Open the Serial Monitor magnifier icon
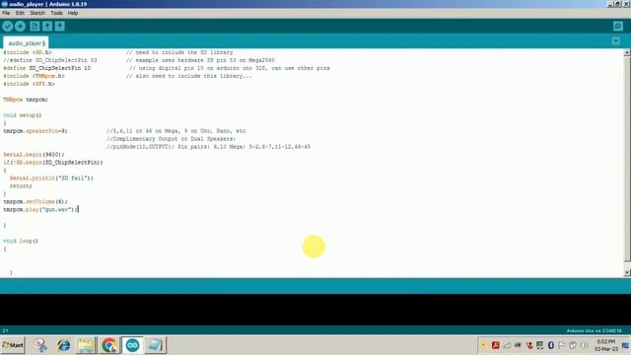The image size is (631, 355). click(x=618, y=27)
